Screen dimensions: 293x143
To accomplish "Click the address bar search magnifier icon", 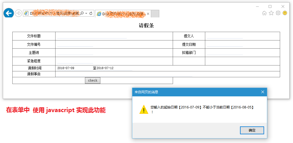I will (x=82, y=13).
